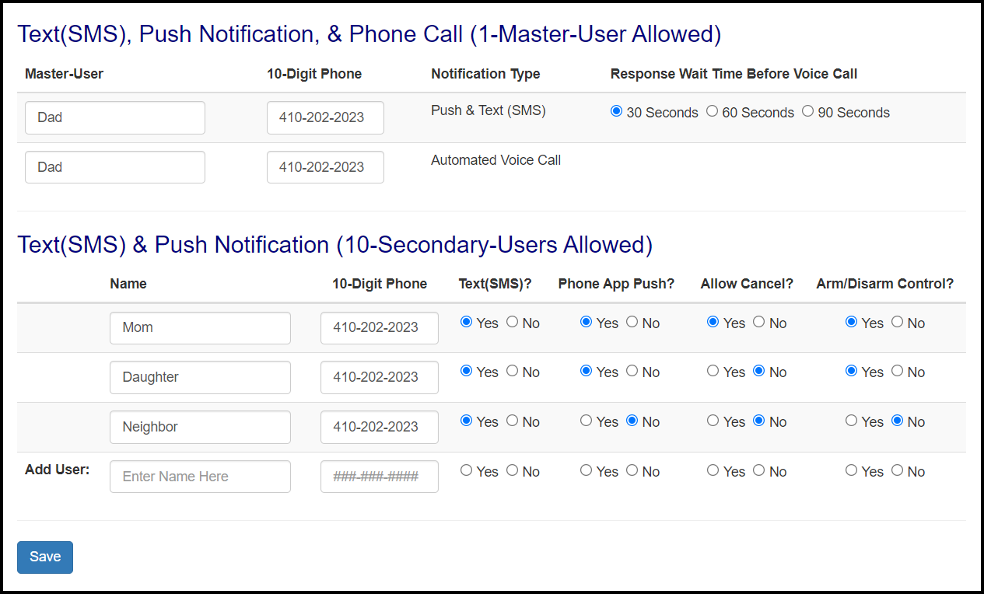Disable Phone App Push for Mom
The height and width of the screenshot is (594, 984).
click(632, 322)
